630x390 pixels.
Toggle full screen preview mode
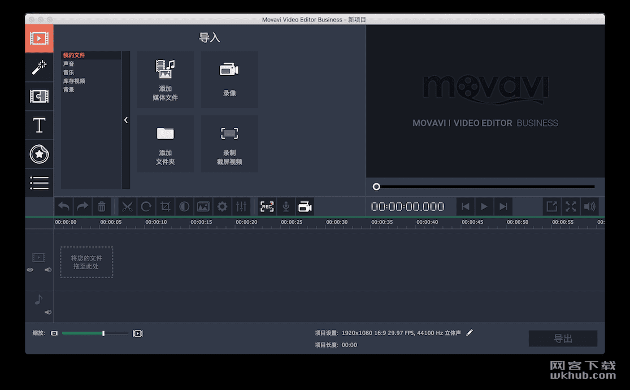(571, 207)
